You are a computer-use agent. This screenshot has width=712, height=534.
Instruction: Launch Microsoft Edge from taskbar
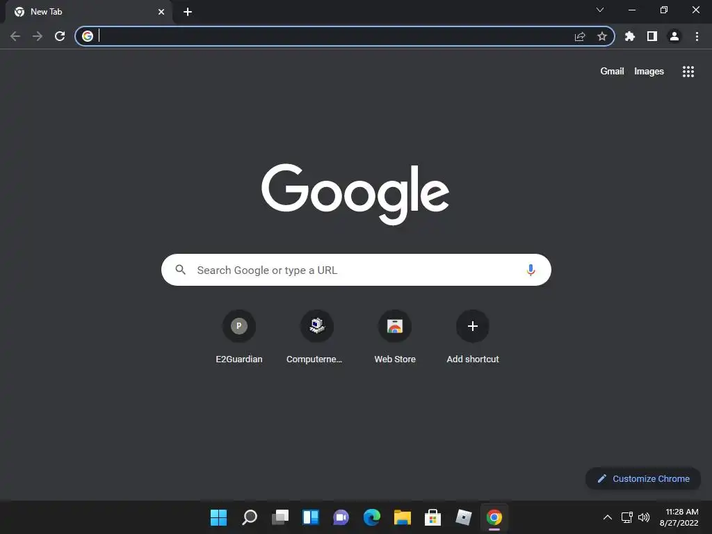tap(371, 517)
